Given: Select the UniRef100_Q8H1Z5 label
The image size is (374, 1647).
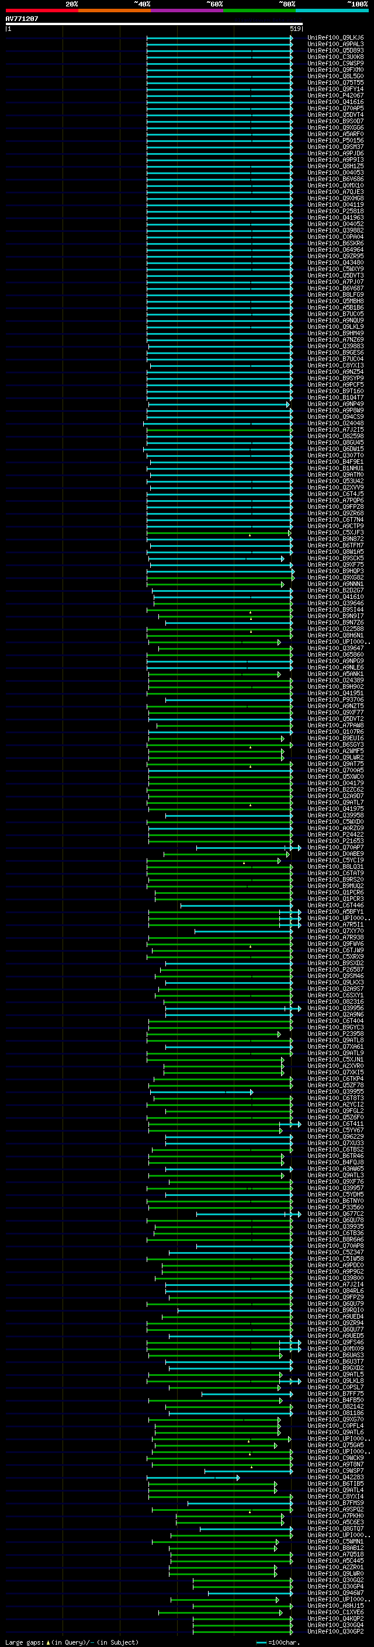Looking at the screenshot, I should 335,167.
